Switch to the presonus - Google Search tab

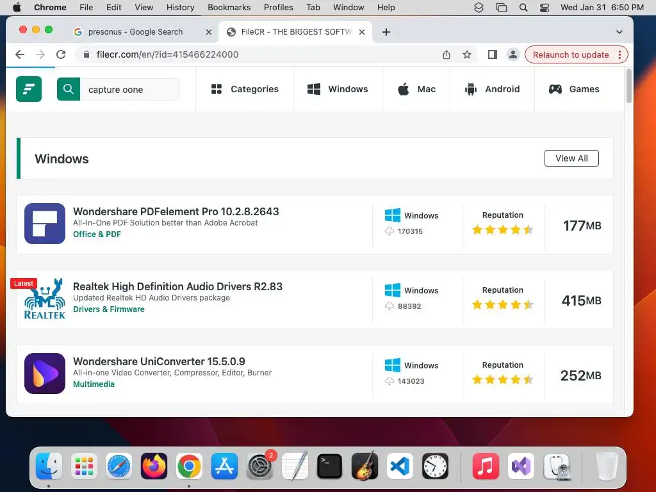pos(135,32)
